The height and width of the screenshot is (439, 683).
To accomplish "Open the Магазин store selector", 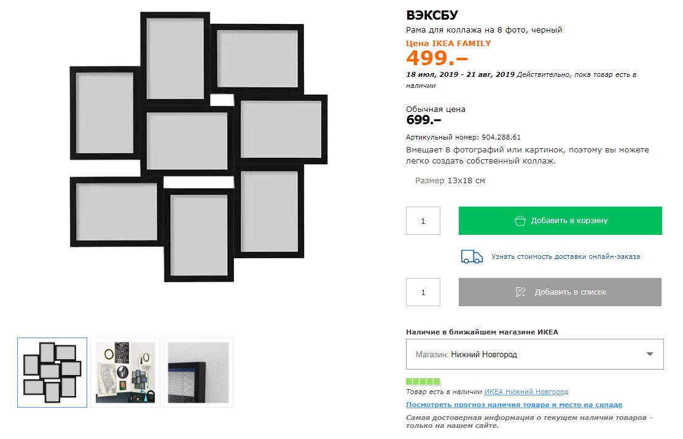I will 534,354.
